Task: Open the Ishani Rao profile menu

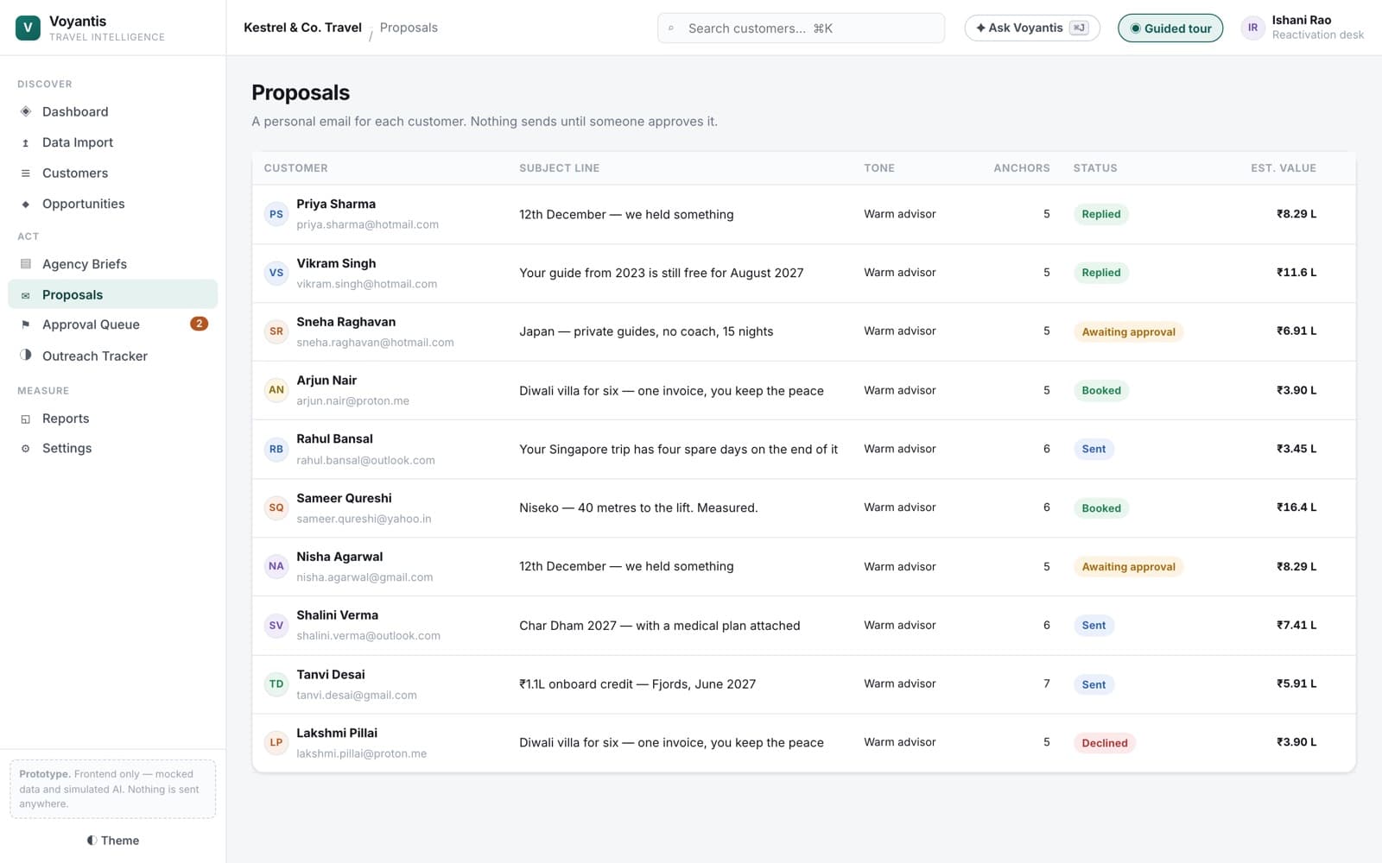Action: pyautogui.click(x=1303, y=28)
